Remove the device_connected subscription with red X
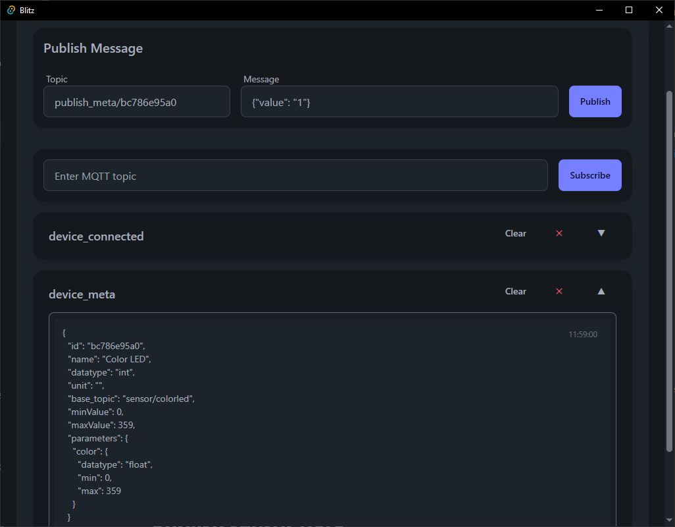The width and height of the screenshot is (675, 527). coord(559,233)
